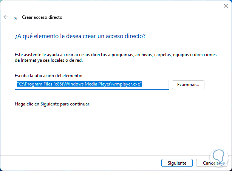
Task: Click the heading asking which element to shortcut
Action: [80, 36]
